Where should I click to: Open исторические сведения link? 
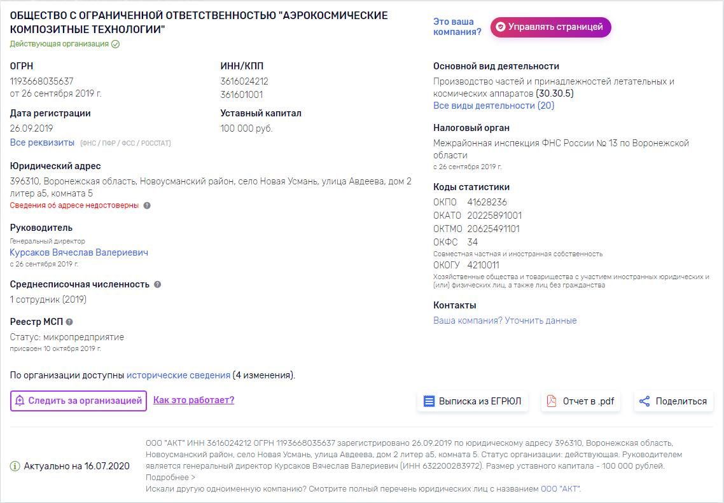coord(178,375)
